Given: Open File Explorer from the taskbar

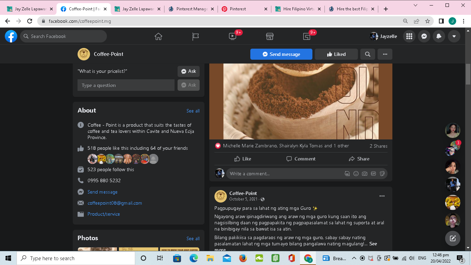Looking at the screenshot, I should click(x=210, y=258).
